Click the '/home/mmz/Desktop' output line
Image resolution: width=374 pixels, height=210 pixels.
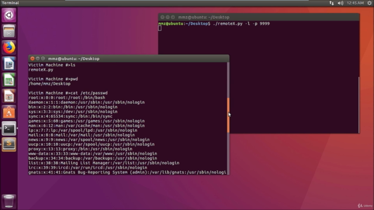(x=49, y=84)
